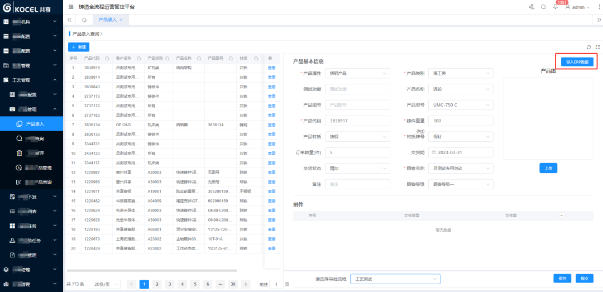This screenshot has width=603, height=292.
Task: Open the 产品型号 dropdown UMC-750 C
Action: tap(461, 104)
